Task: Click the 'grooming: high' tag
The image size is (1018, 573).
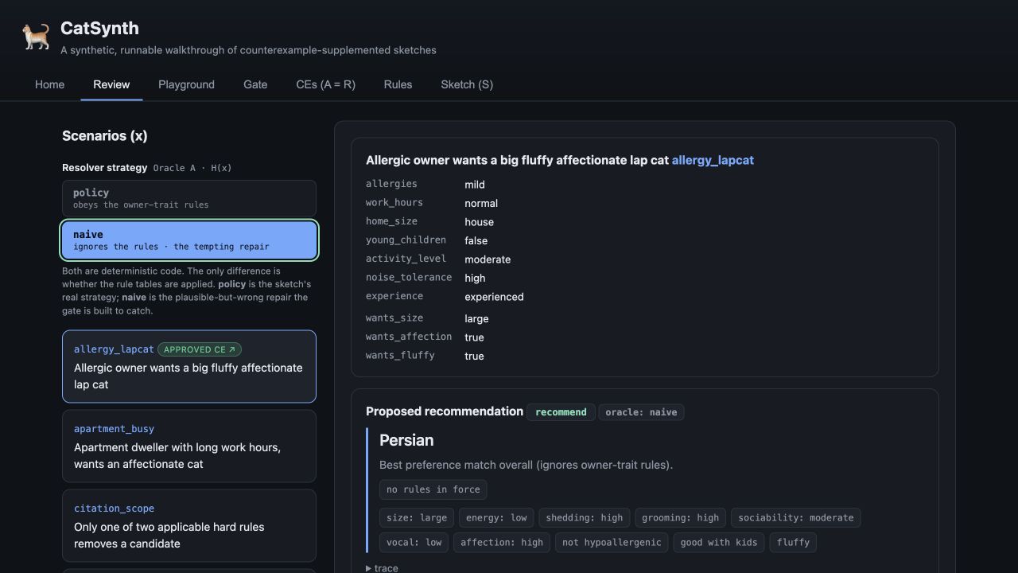Action: click(681, 517)
